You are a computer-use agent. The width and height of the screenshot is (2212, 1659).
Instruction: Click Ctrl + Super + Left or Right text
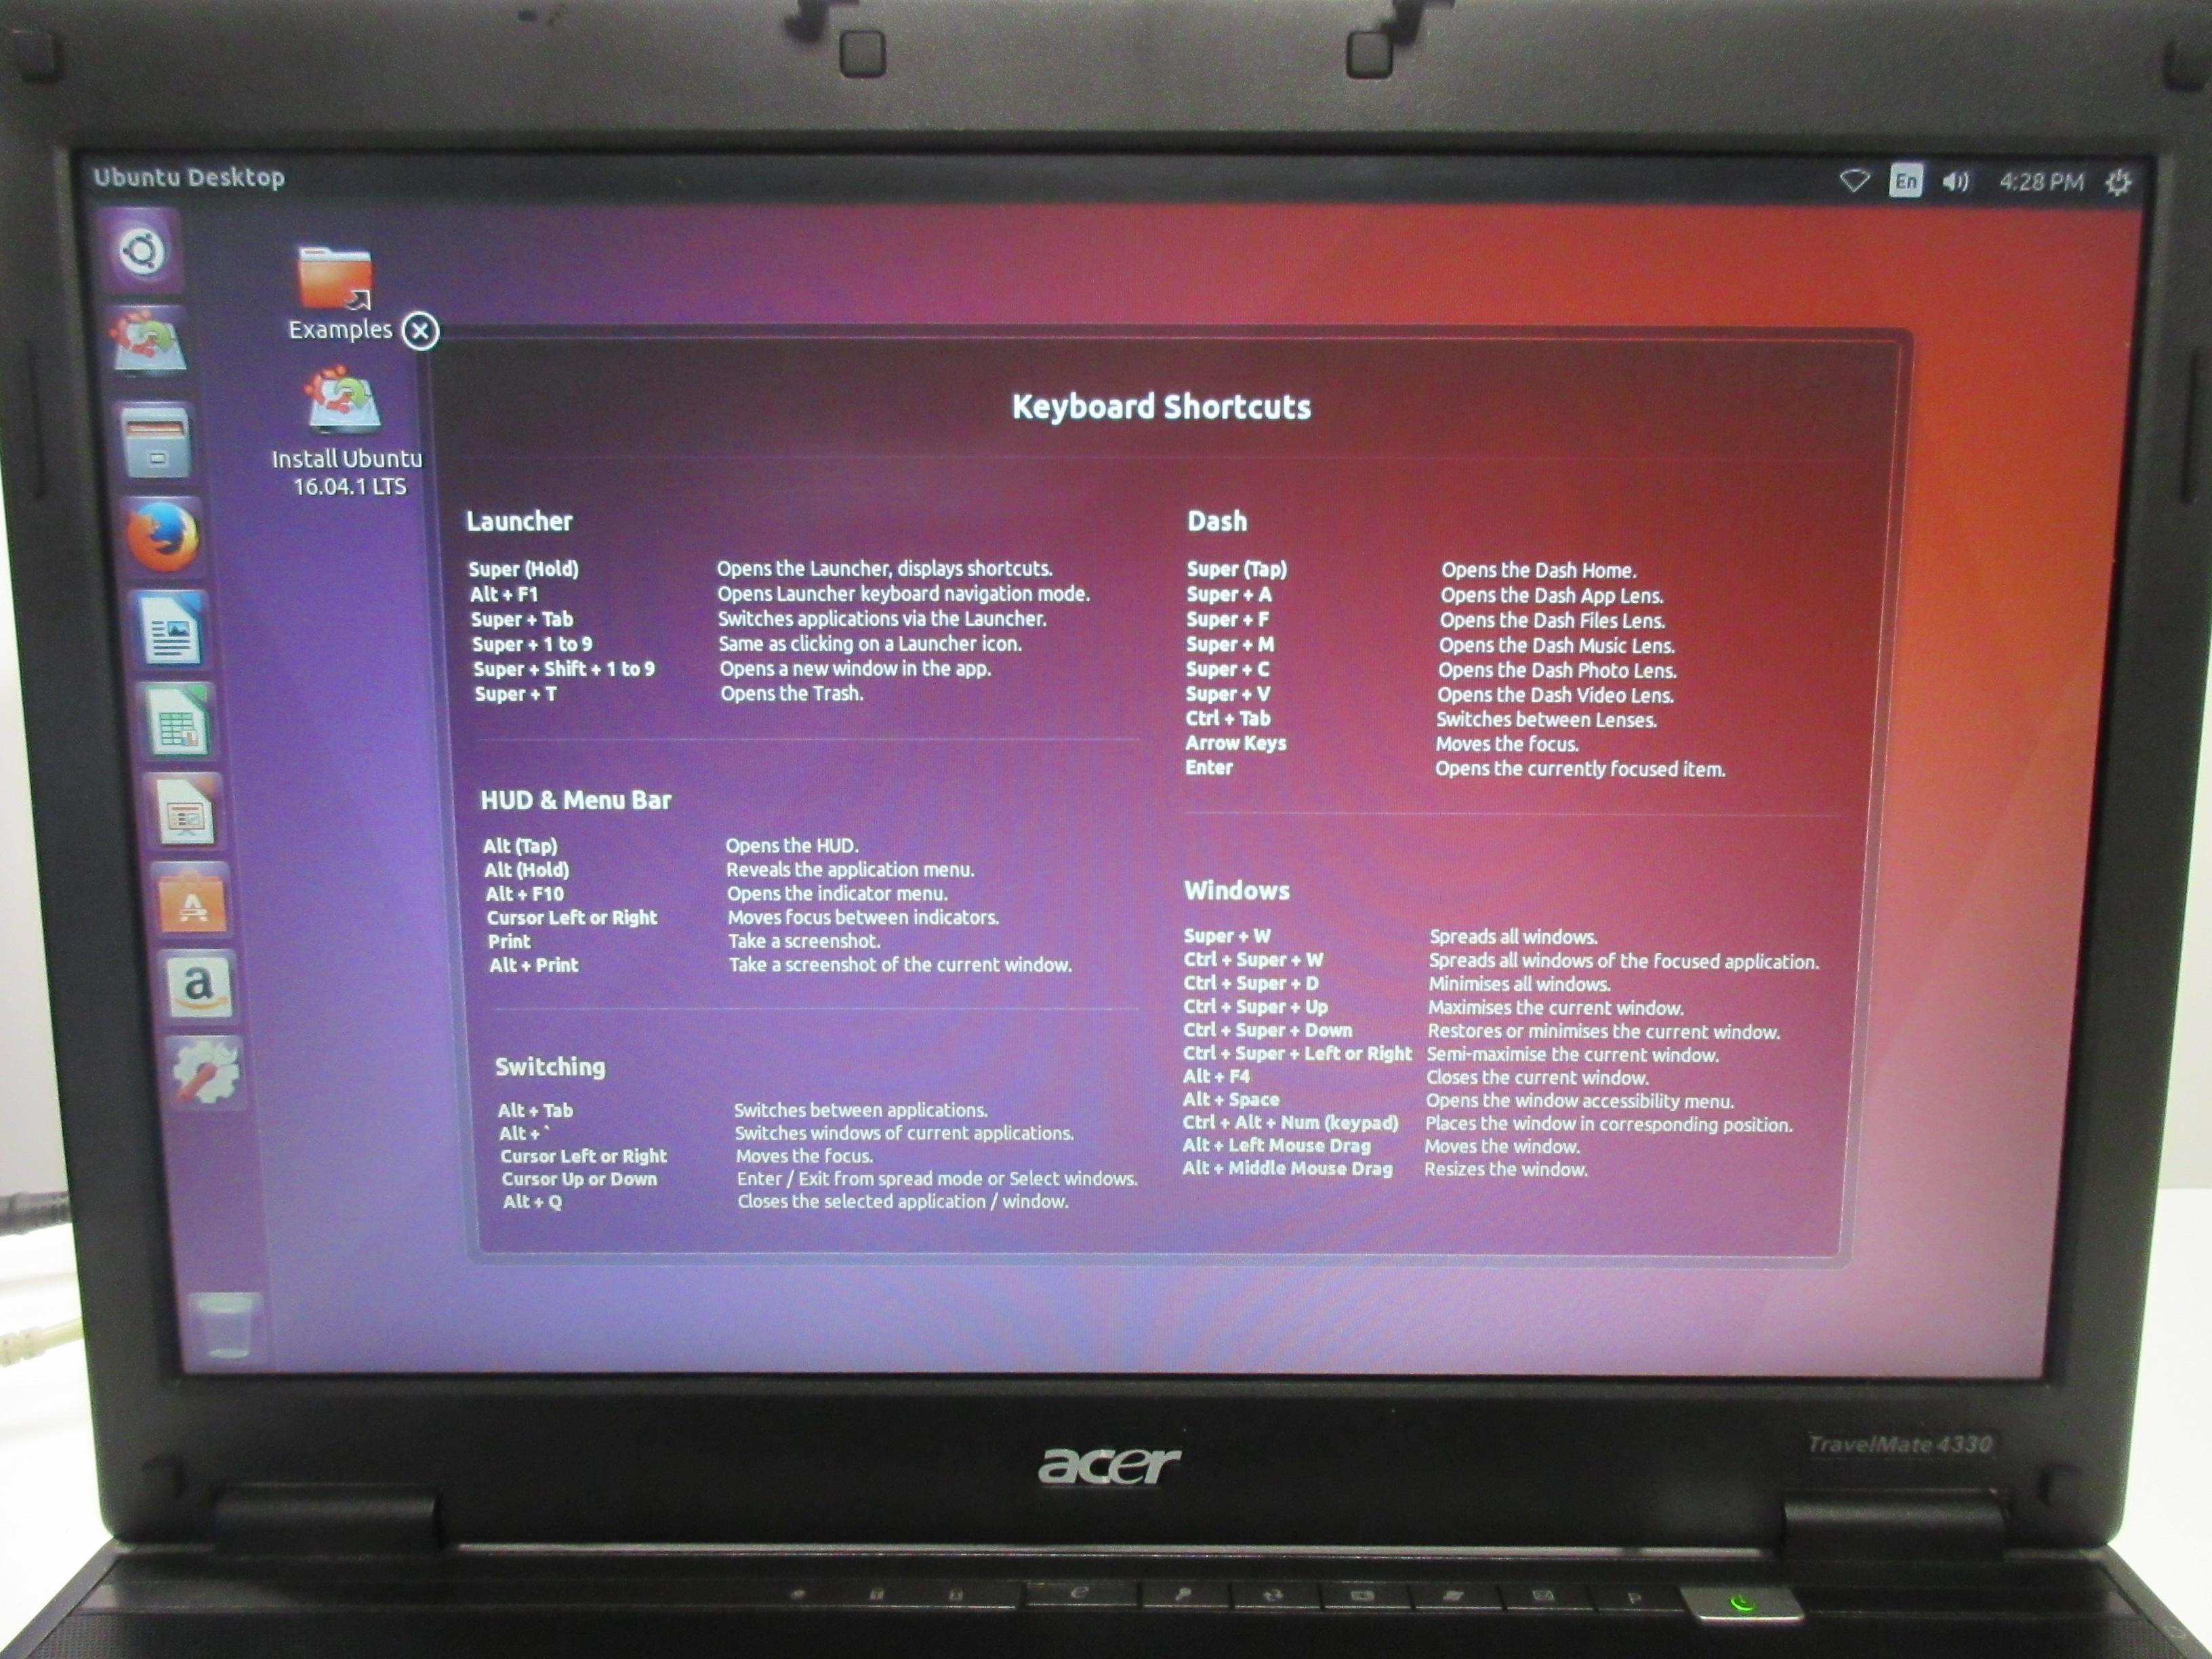(1297, 1053)
